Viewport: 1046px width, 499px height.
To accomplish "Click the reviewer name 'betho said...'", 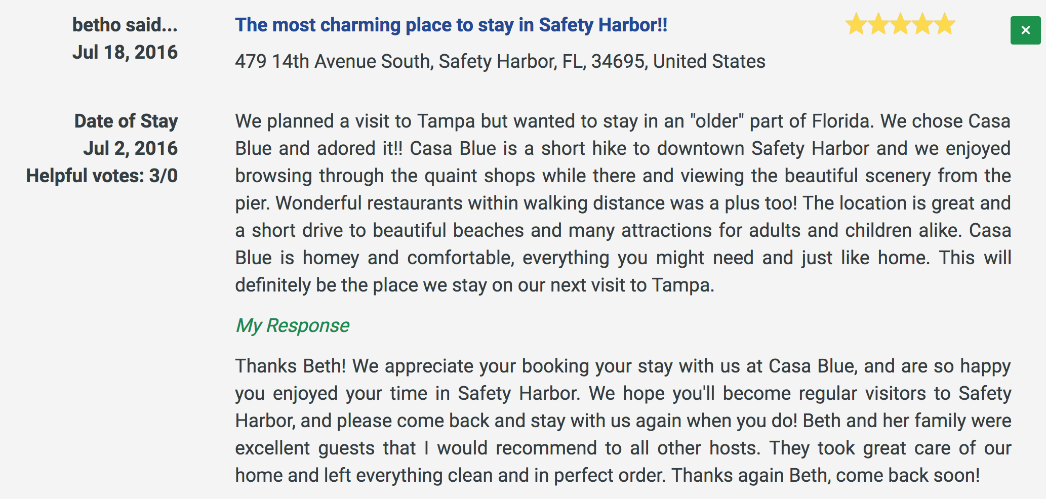I will click(x=125, y=24).
